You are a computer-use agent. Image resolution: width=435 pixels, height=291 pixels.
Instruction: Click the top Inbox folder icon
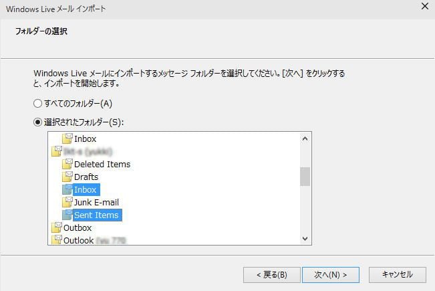(x=67, y=138)
